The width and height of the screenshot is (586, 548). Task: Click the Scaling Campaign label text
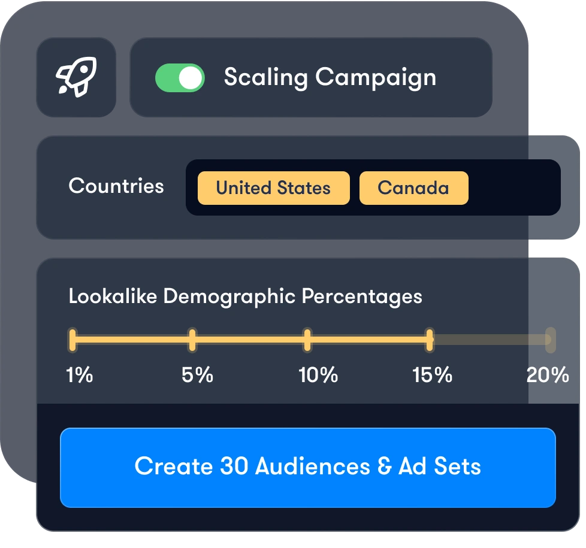click(330, 77)
